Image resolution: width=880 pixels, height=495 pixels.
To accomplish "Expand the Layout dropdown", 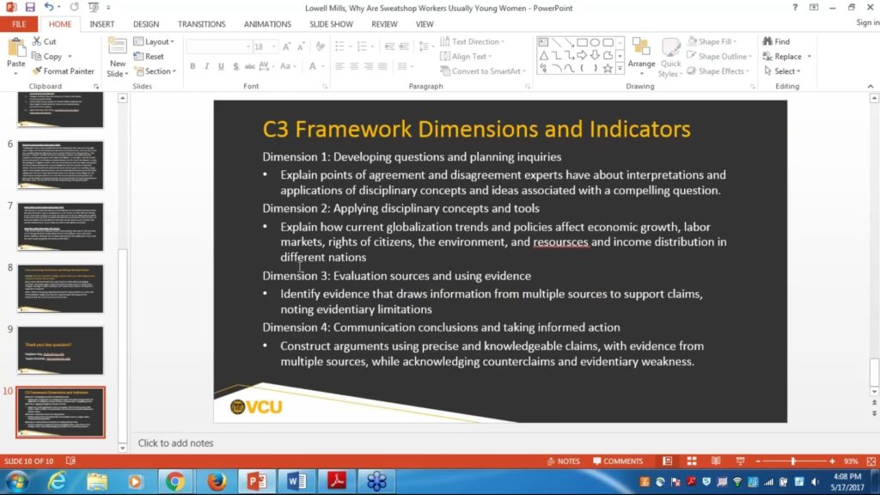I will point(159,41).
